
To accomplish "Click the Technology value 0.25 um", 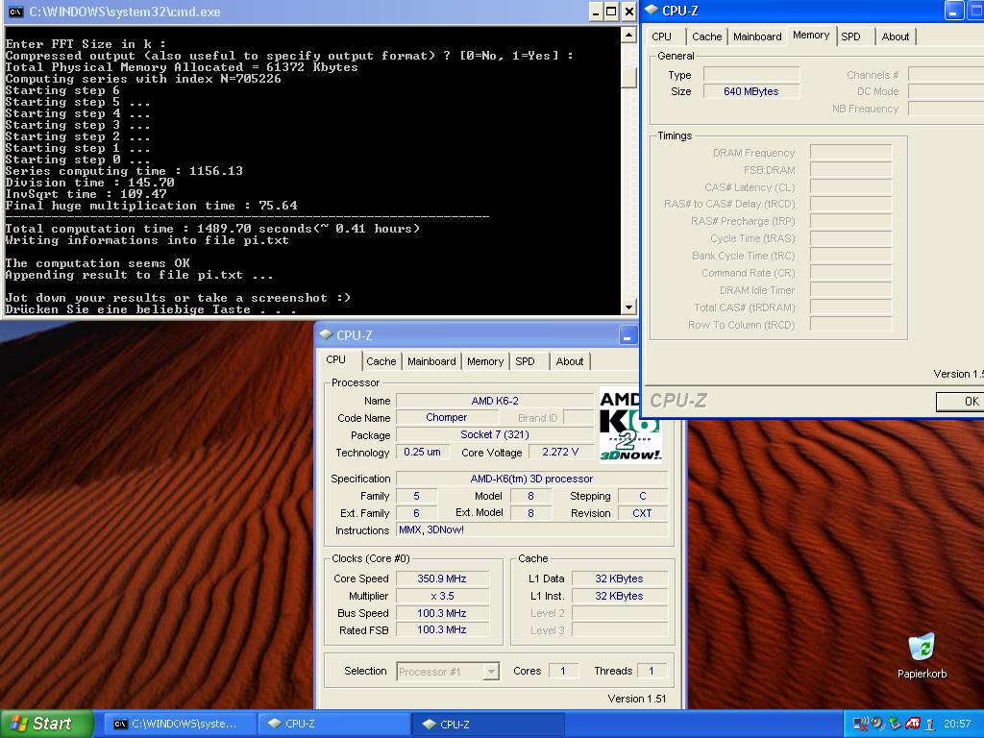I will [423, 452].
